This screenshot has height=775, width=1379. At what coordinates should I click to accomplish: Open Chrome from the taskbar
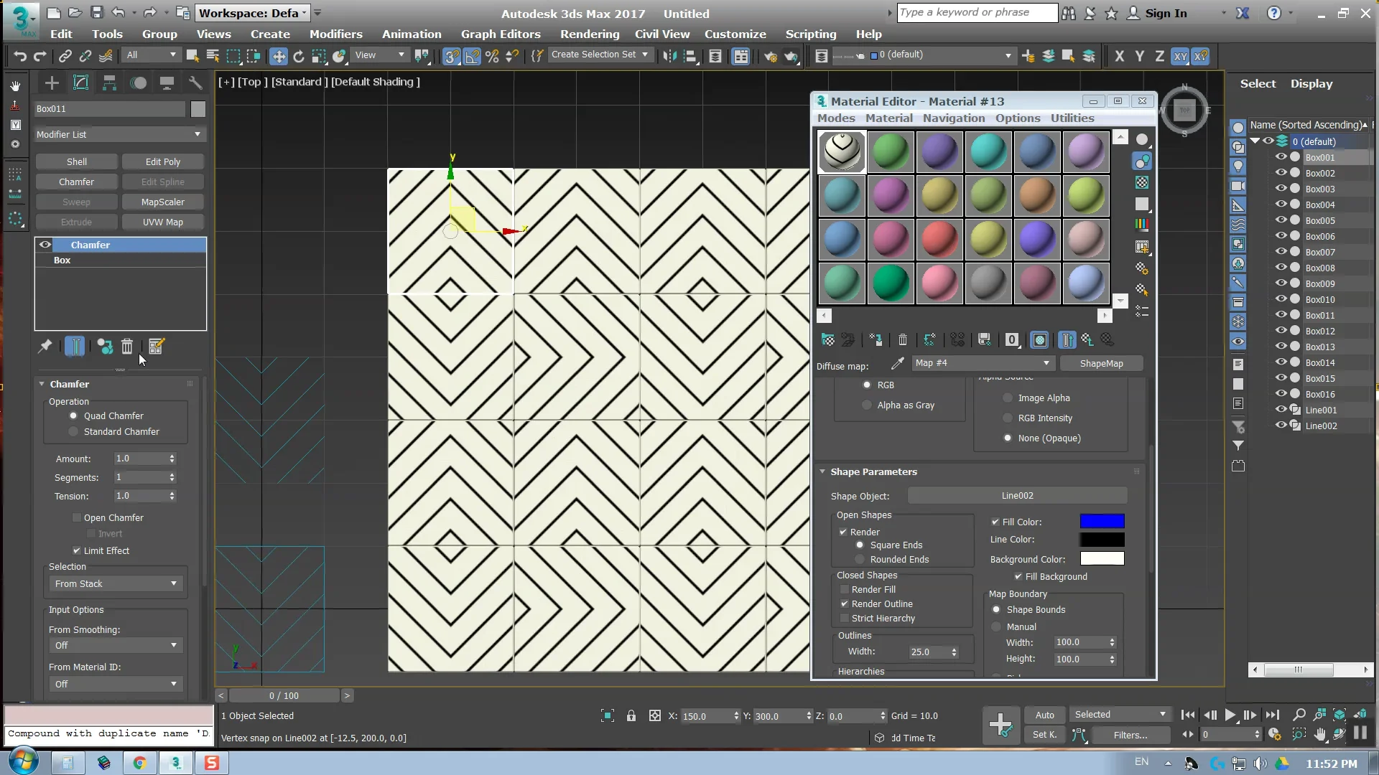pyautogui.click(x=139, y=763)
